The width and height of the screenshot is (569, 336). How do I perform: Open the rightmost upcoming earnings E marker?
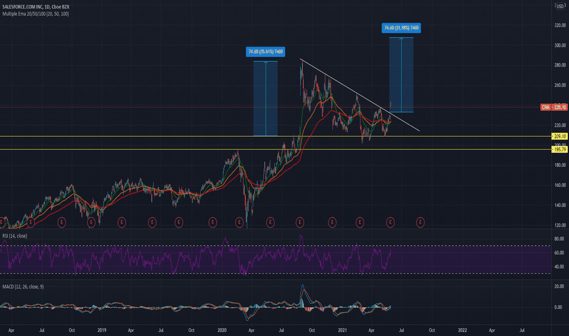tap(420, 222)
